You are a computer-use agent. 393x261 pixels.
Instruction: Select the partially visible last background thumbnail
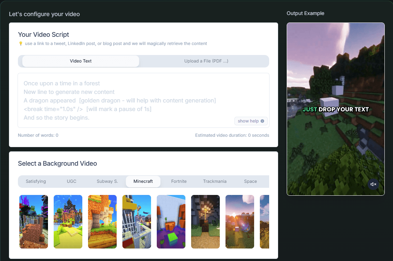coord(265,222)
